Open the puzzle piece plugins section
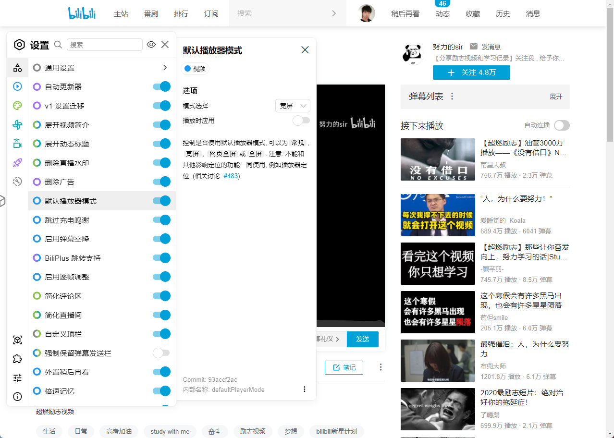Viewport: 614px width, 438px height. click(17, 359)
